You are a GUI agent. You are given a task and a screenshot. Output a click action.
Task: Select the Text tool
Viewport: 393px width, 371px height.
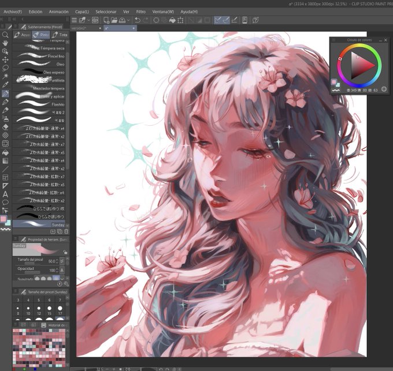[5, 194]
